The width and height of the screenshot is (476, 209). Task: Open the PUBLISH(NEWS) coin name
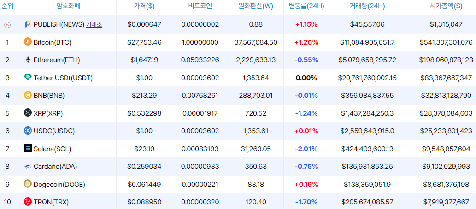[x=59, y=24]
